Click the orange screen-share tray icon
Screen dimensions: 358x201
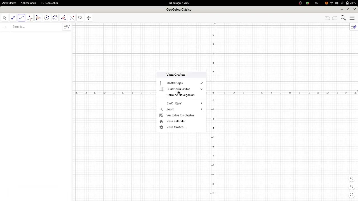click(x=326, y=3)
